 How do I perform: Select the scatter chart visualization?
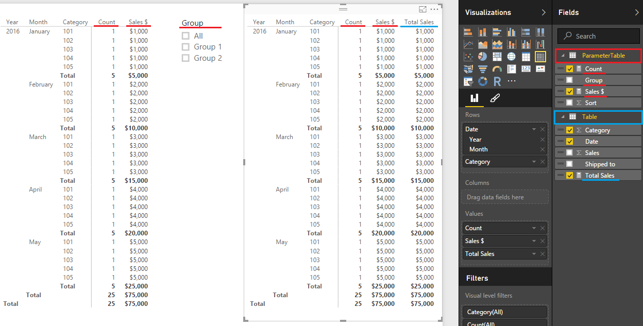click(468, 57)
